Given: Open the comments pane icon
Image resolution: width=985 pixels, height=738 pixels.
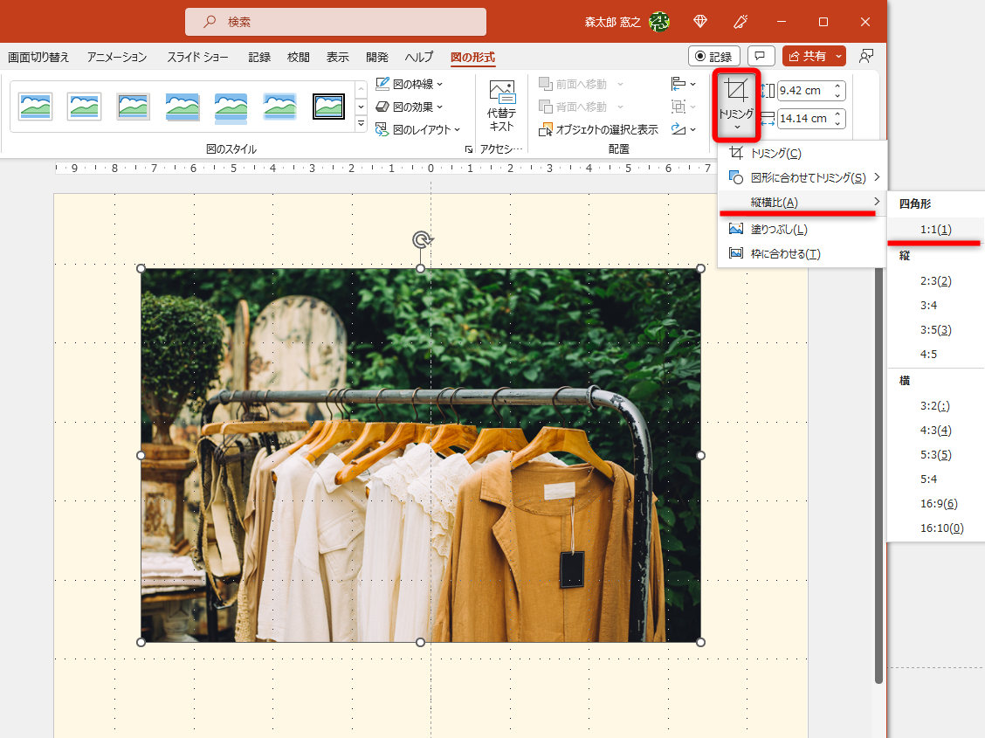Looking at the screenshot, I should tap(761, 57).
